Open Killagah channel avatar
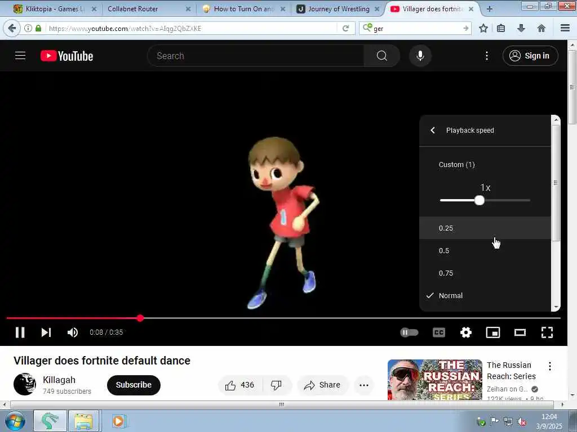 [x=25, y=384]
